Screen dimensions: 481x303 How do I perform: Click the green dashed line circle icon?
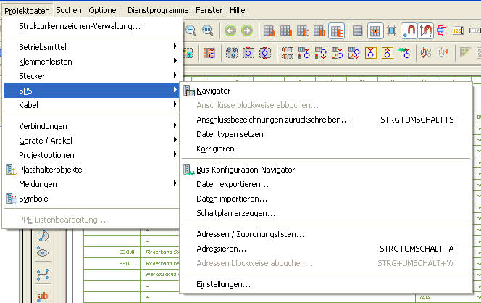pos(404,53)
